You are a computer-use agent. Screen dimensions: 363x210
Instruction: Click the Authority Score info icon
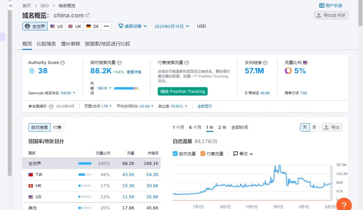[62, 63]
